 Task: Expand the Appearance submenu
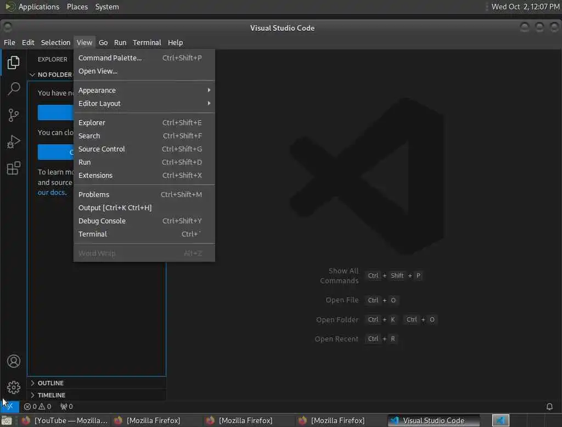tap(144, 91)
